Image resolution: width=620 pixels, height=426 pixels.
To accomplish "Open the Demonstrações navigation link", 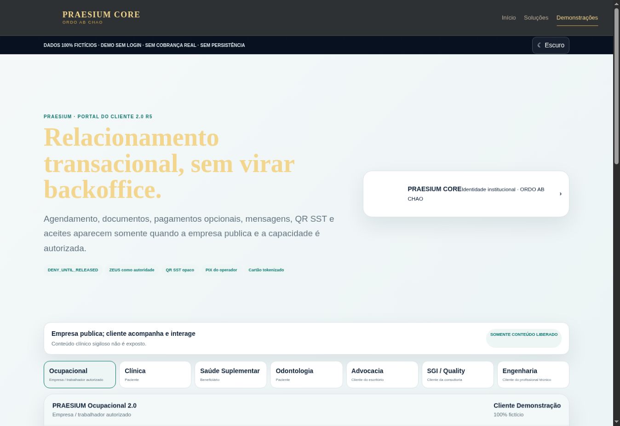I will click(577, 17).
